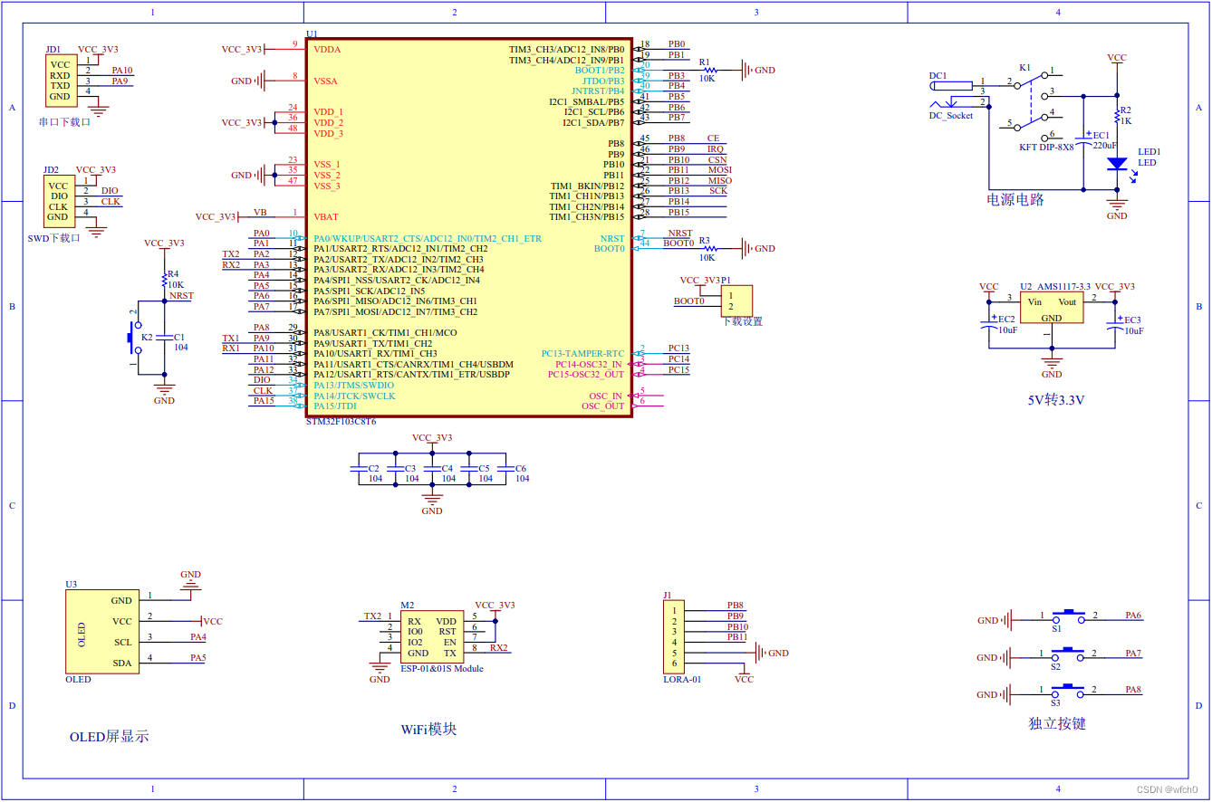
Task: Click the TX1 net label
Action: (231, 338)
